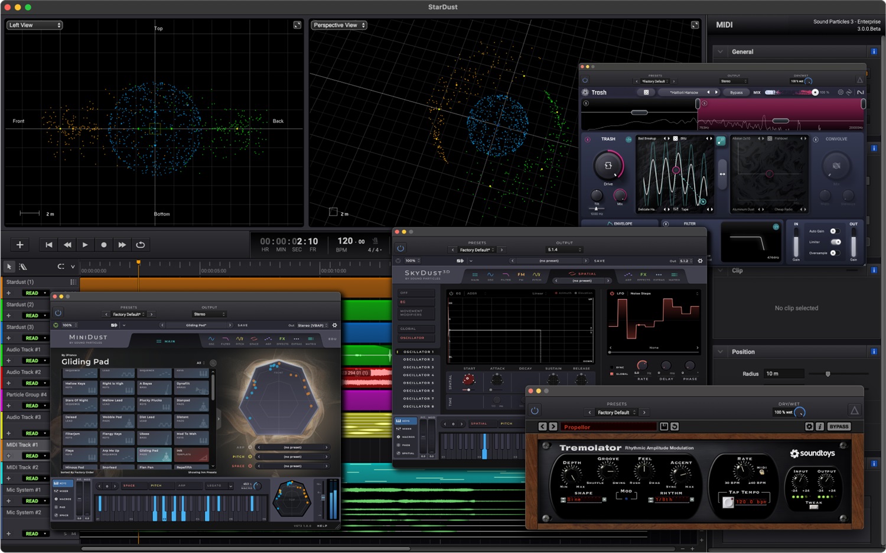Open the MiniDust Output Stereo dropdown
The width and height of the screenshot is (886, 553).
(209, 314)
